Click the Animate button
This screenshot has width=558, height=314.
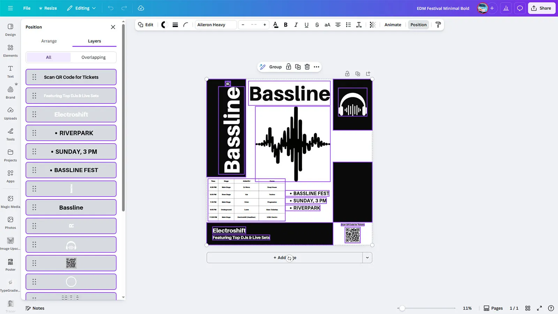coord(393,25)
